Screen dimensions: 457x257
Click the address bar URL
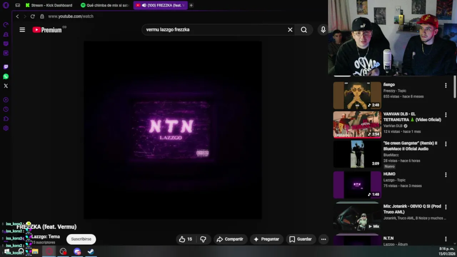[x=71, y=16]
